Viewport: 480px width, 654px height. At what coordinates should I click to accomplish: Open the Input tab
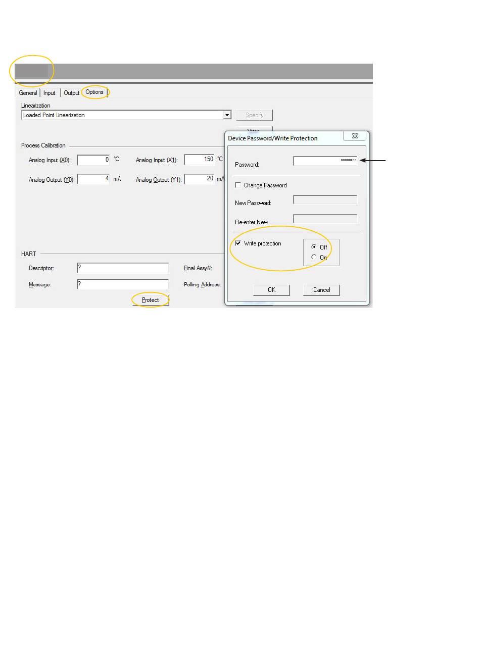pos(50,93)
